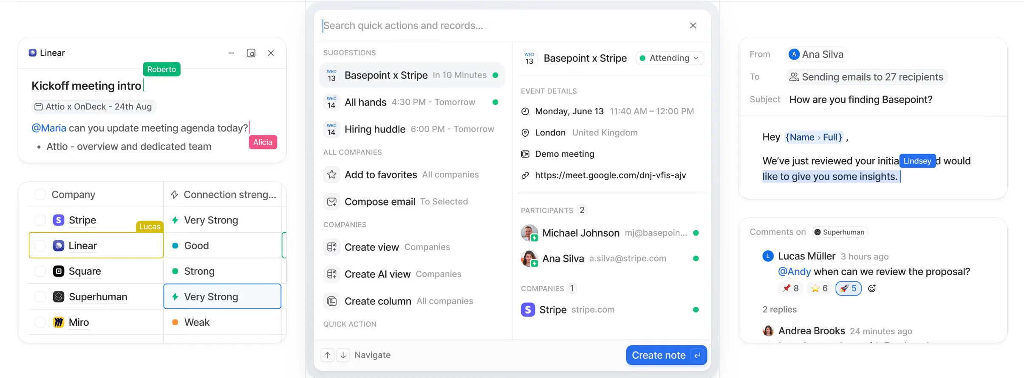Click the recipients people icon in To field

click(794, 77)
